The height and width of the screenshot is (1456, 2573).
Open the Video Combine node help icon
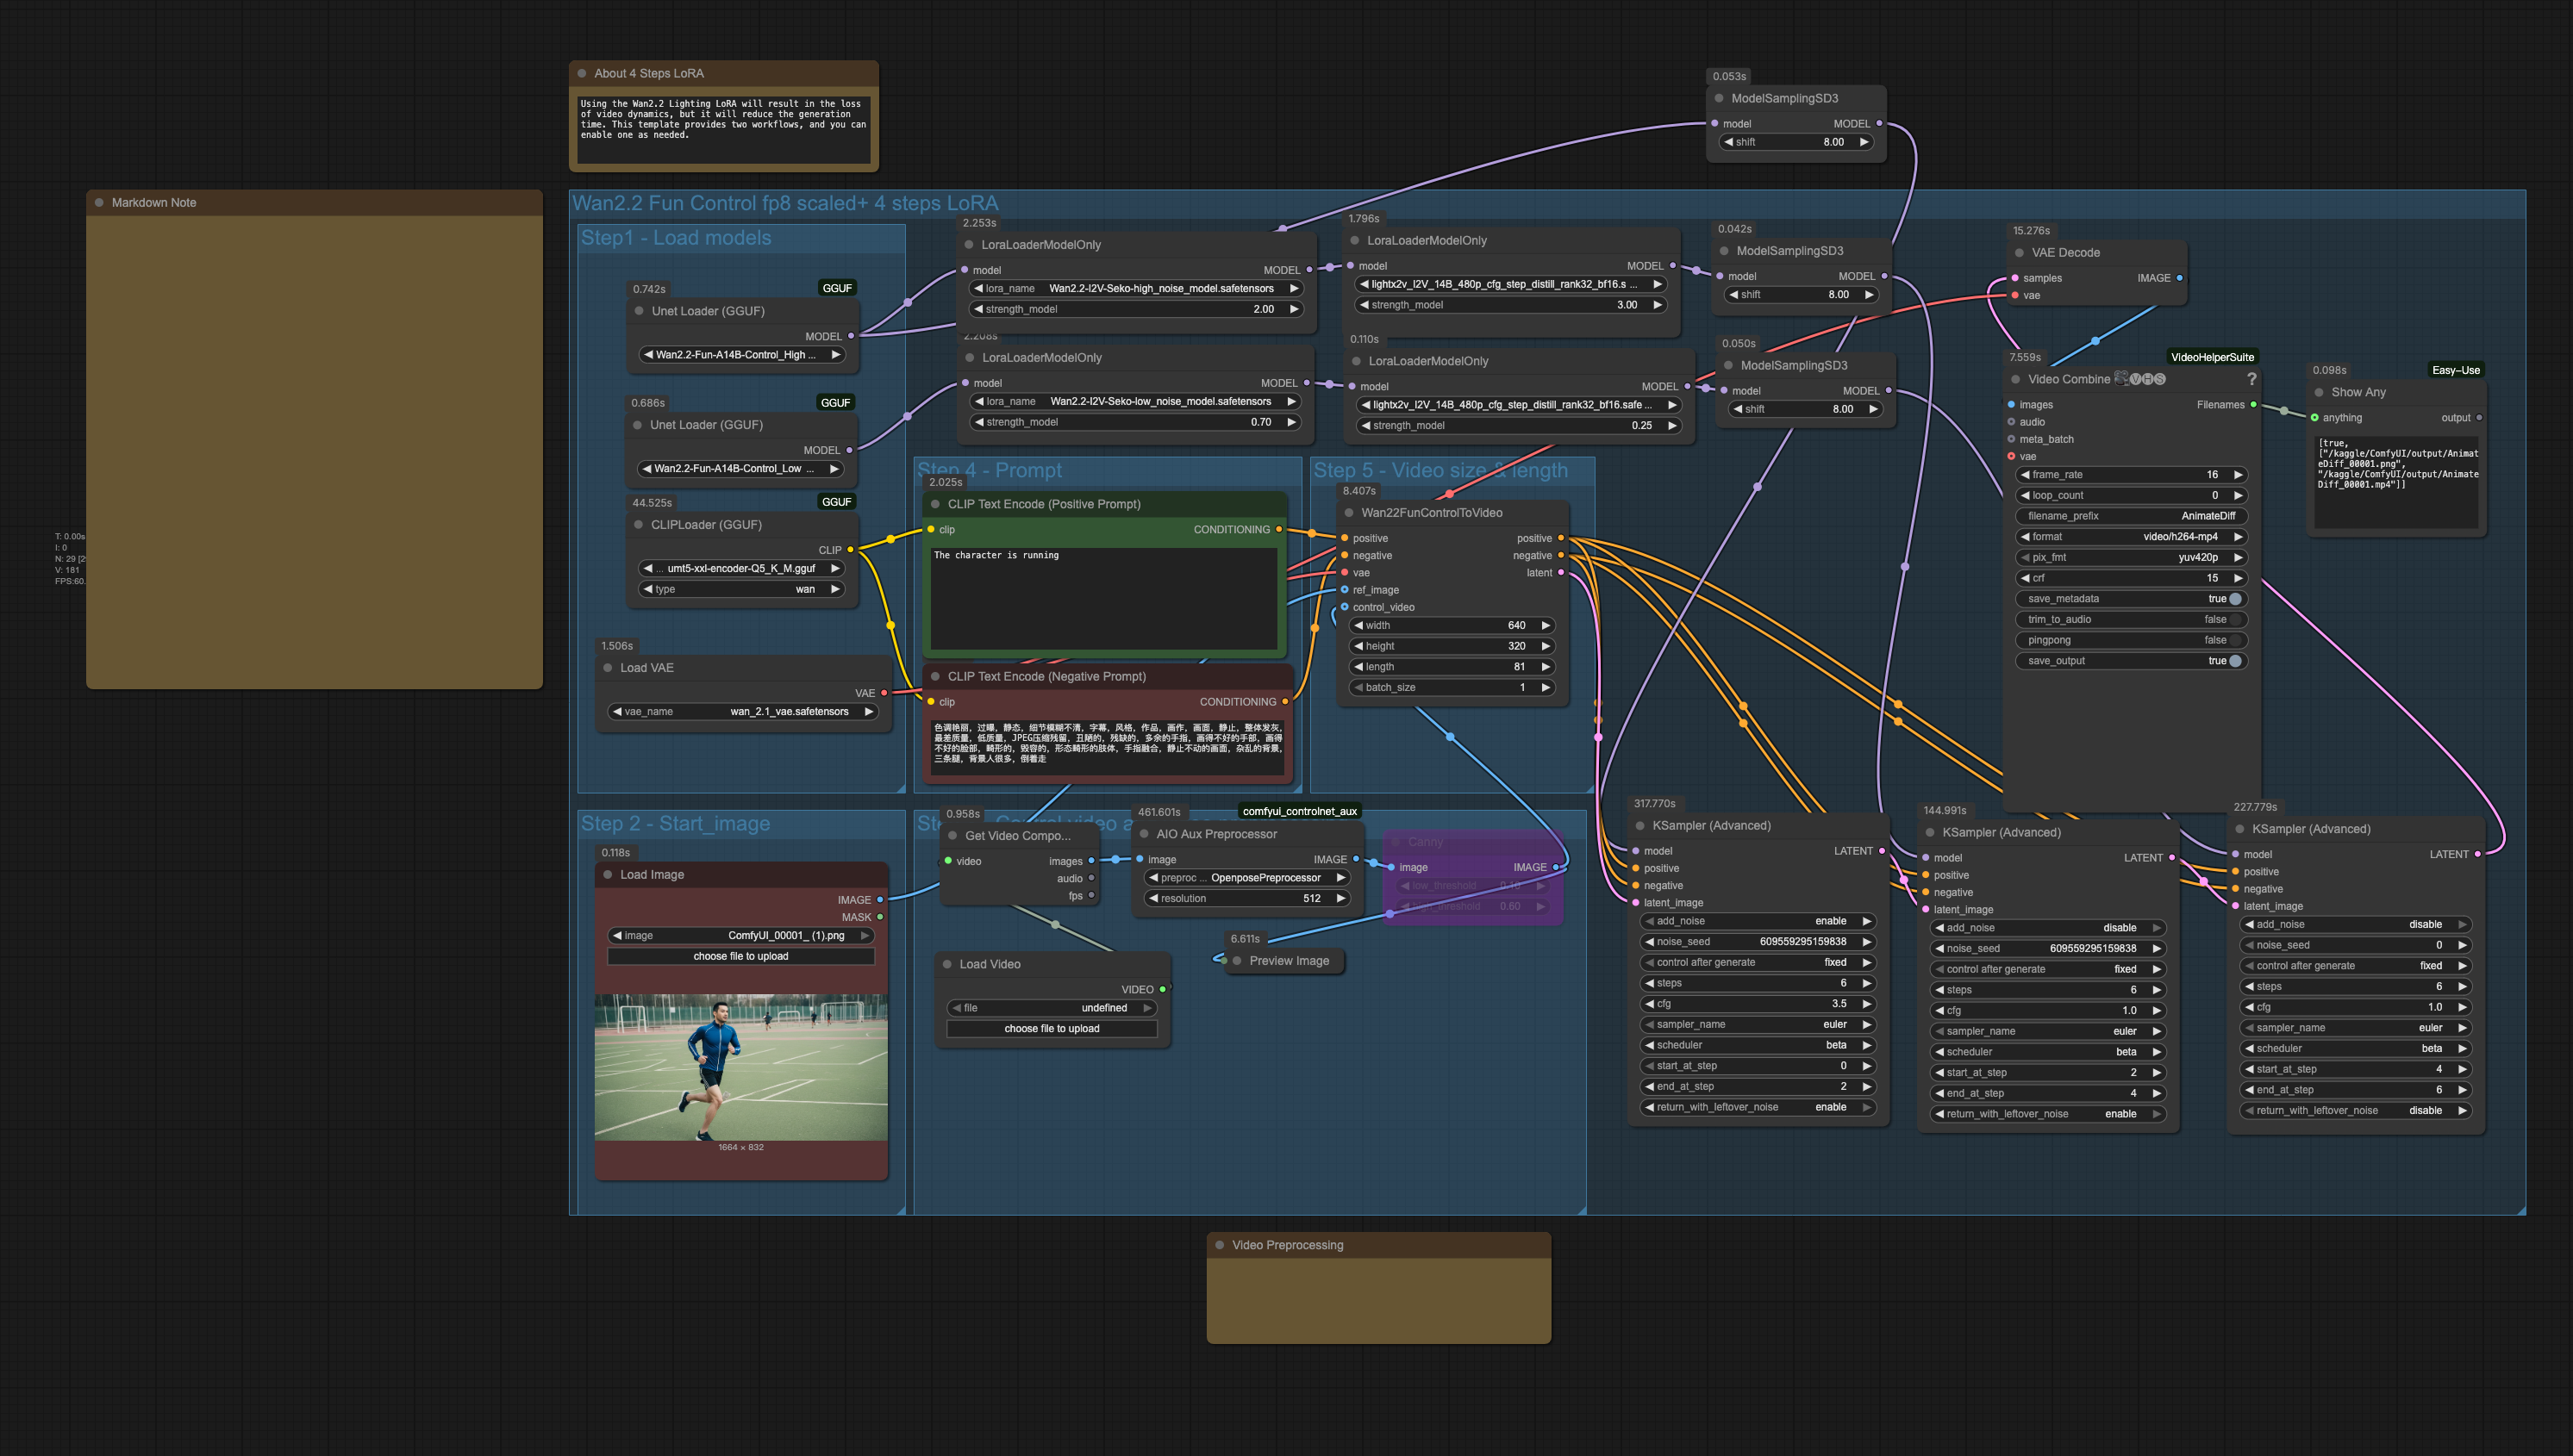2251,379
